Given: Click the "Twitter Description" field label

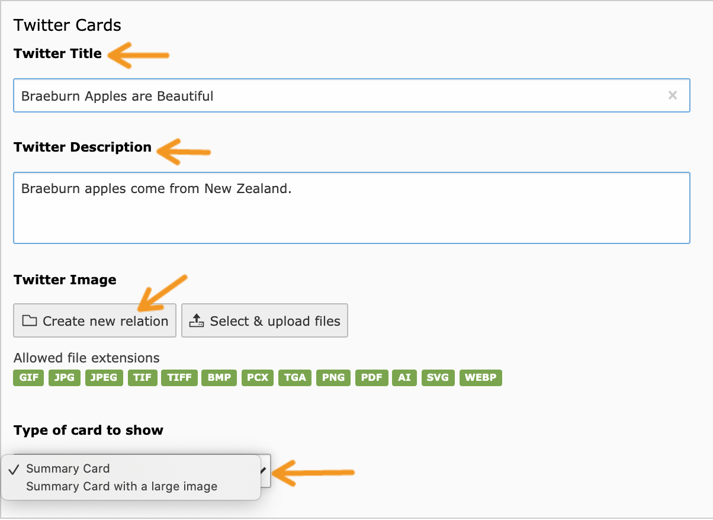Looking at the screenshot, I should click(82, 147).
